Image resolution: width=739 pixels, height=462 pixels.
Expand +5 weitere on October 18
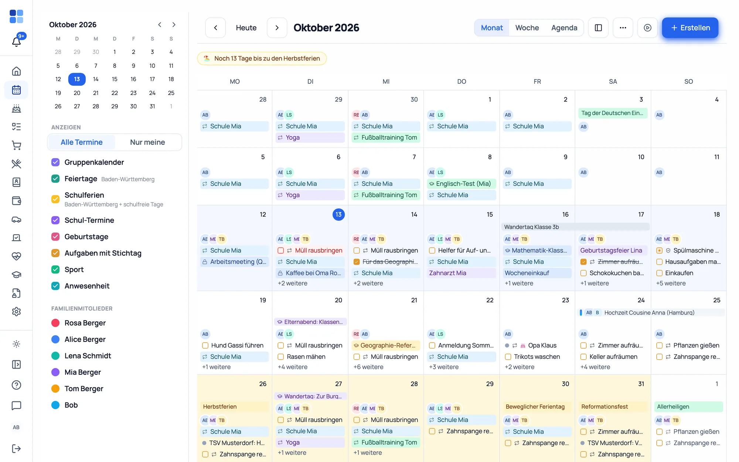[671, 283]
